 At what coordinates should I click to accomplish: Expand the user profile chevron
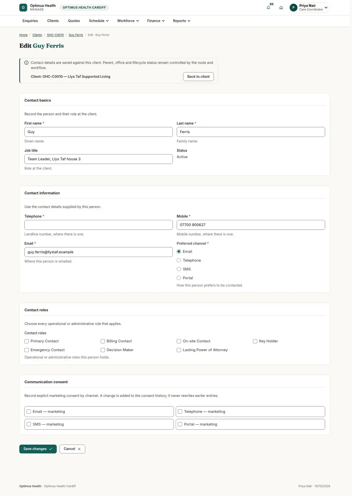coord(326,8)
